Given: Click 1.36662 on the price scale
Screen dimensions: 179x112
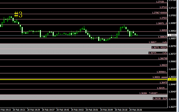Looking at the screenshot, I should point(172,61).
